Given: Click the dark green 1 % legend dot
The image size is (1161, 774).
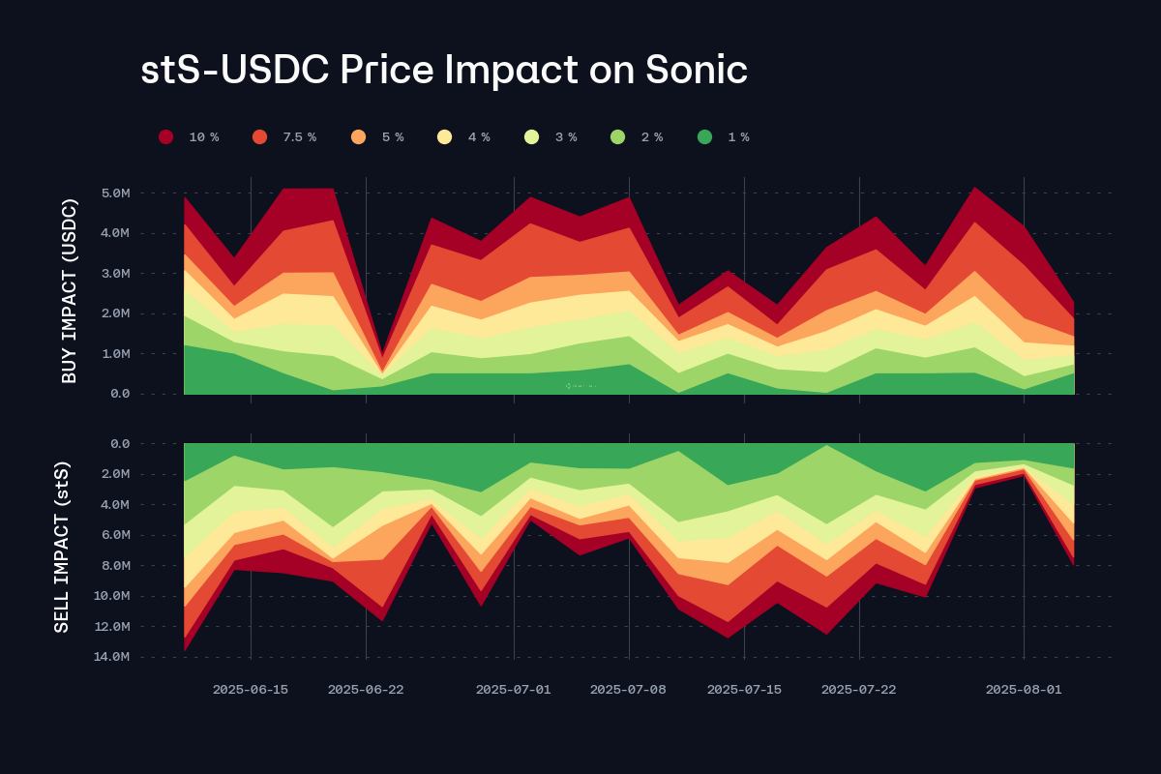Looking at the screenshot, I should tap(704, 137).
